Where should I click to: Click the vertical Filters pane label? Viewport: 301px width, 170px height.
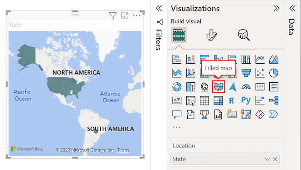click(x=159, y=40)
